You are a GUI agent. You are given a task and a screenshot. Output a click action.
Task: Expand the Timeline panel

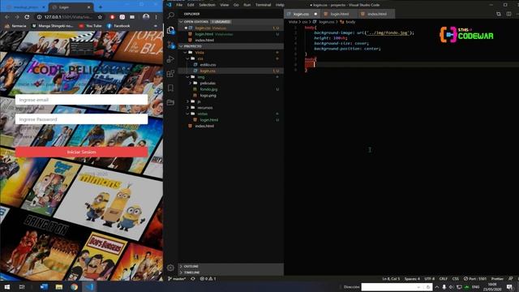click(230, 273)
